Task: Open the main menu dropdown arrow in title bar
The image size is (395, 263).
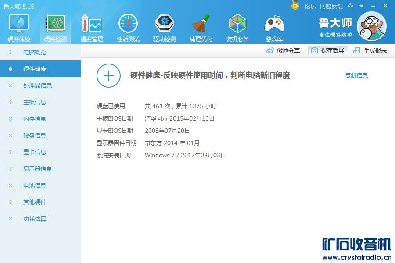Action: pos(362,5)
